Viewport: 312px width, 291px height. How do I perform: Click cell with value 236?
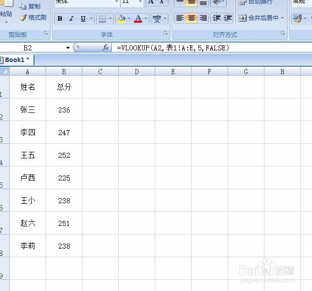pos(64,109)
